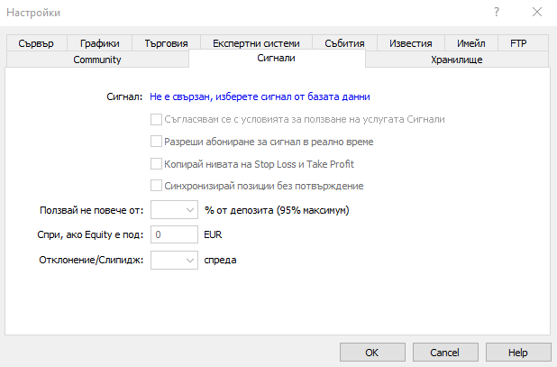Switch to the Хранилище tab
The width and height of the screenshot is (557, 367).
pyautogui.click(x=457, y=60)
